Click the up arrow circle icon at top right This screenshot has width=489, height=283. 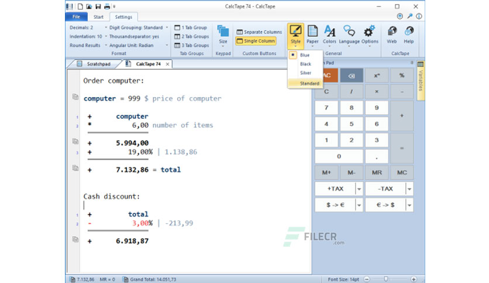[x=400, y=16]
